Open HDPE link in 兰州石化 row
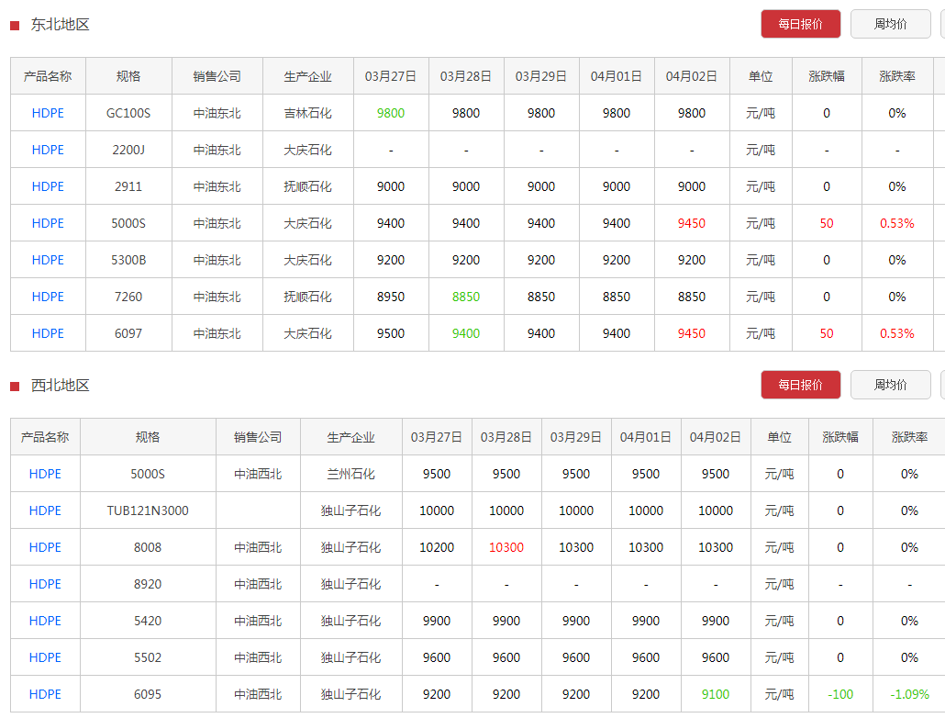The height and width of the screenshot is (718, 945). click(x=45, y=475)
